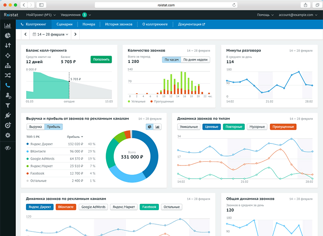Viewport: 323px width, 236px height.
Task: Switch to История звонков tab
Action: pyautogui.click(x=119, y=24)
